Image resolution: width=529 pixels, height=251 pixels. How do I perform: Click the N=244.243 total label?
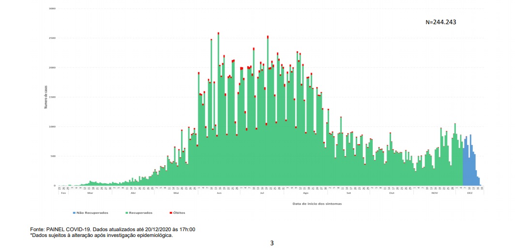(440, 22)
